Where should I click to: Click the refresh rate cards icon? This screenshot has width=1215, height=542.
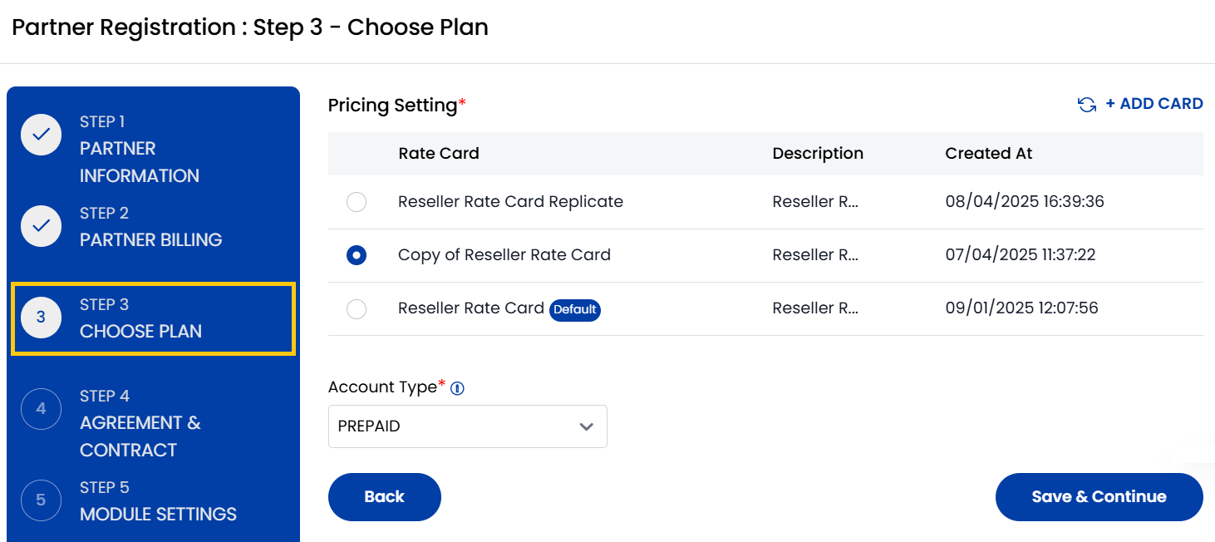(x=1086, y=105)
